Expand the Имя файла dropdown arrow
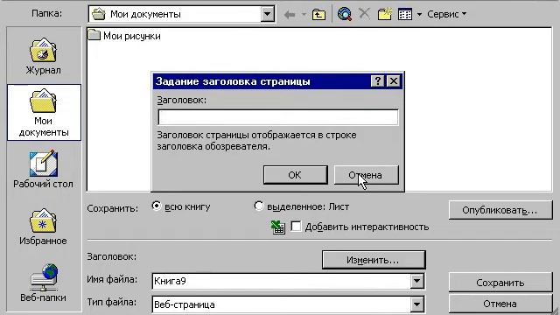The width and height of the screenshot is (560, 315). point(416,281)
